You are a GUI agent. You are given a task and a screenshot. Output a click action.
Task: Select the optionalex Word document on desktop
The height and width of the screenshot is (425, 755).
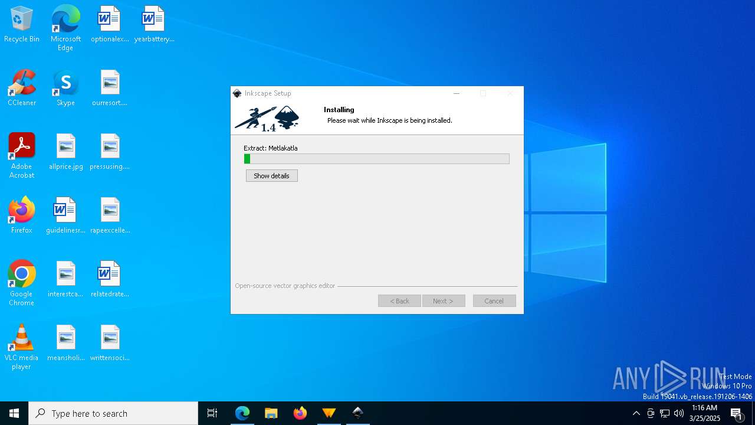(110, 24)
